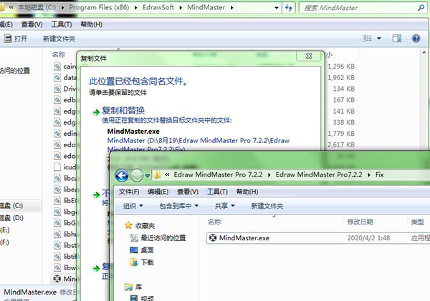
Task: Open the 组织 dropdown in the Fix window
Action: point(133,206)
